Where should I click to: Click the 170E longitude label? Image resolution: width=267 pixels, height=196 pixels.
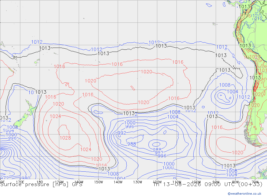click(20, 182)
